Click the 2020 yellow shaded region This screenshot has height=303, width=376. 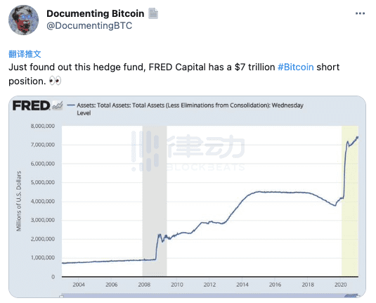pyautogui.click(x=350, y=201)
